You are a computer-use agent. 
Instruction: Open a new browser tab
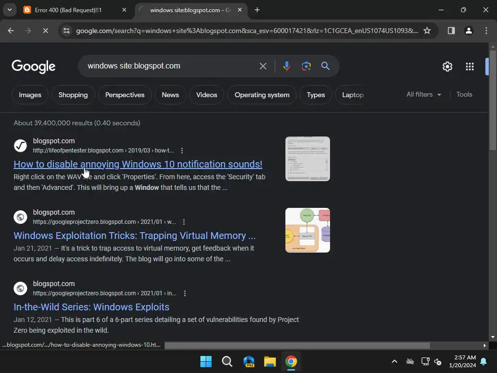click(257, 10)
